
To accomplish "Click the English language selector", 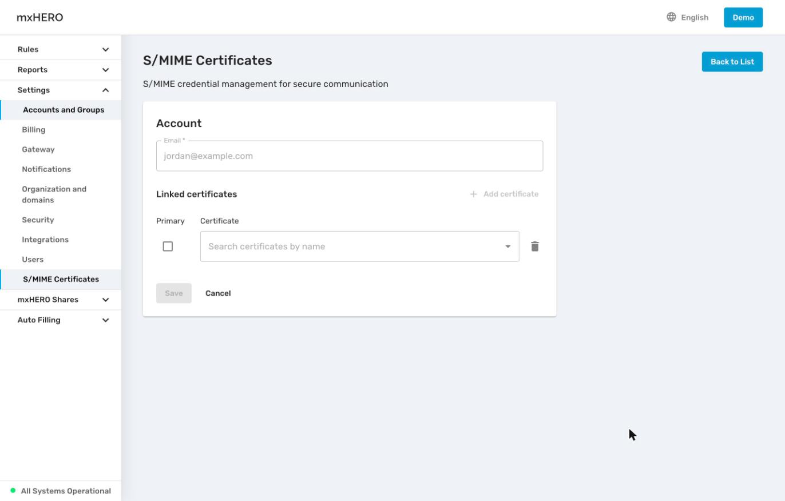I will tap(688, 17).
